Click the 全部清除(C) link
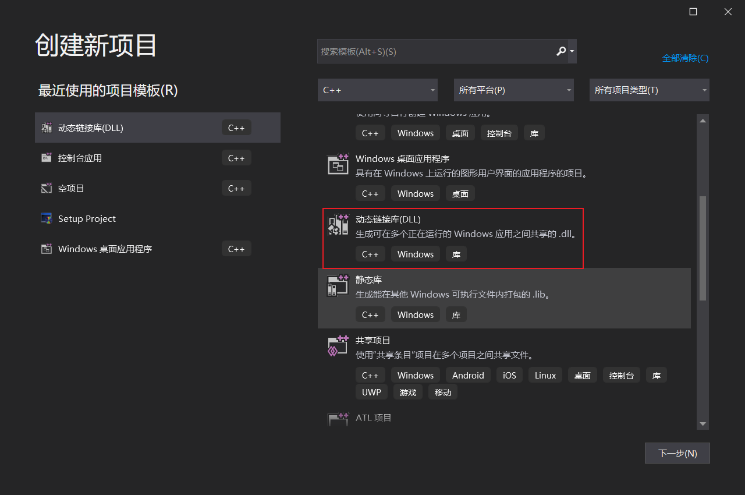This screenshot has width=745, height=495. [685, 58]
